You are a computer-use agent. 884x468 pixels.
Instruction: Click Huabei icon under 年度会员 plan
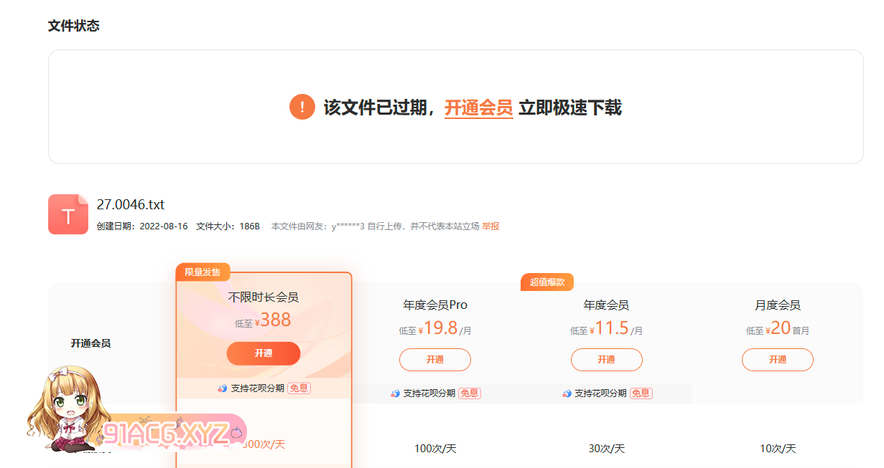tap(567, 393)
